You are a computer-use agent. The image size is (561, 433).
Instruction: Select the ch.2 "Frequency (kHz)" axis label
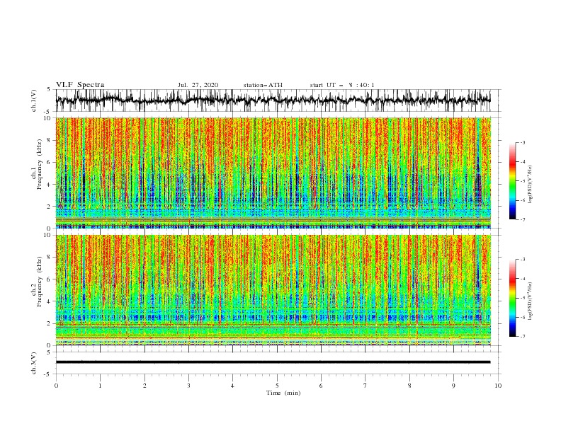pos(39,281)
